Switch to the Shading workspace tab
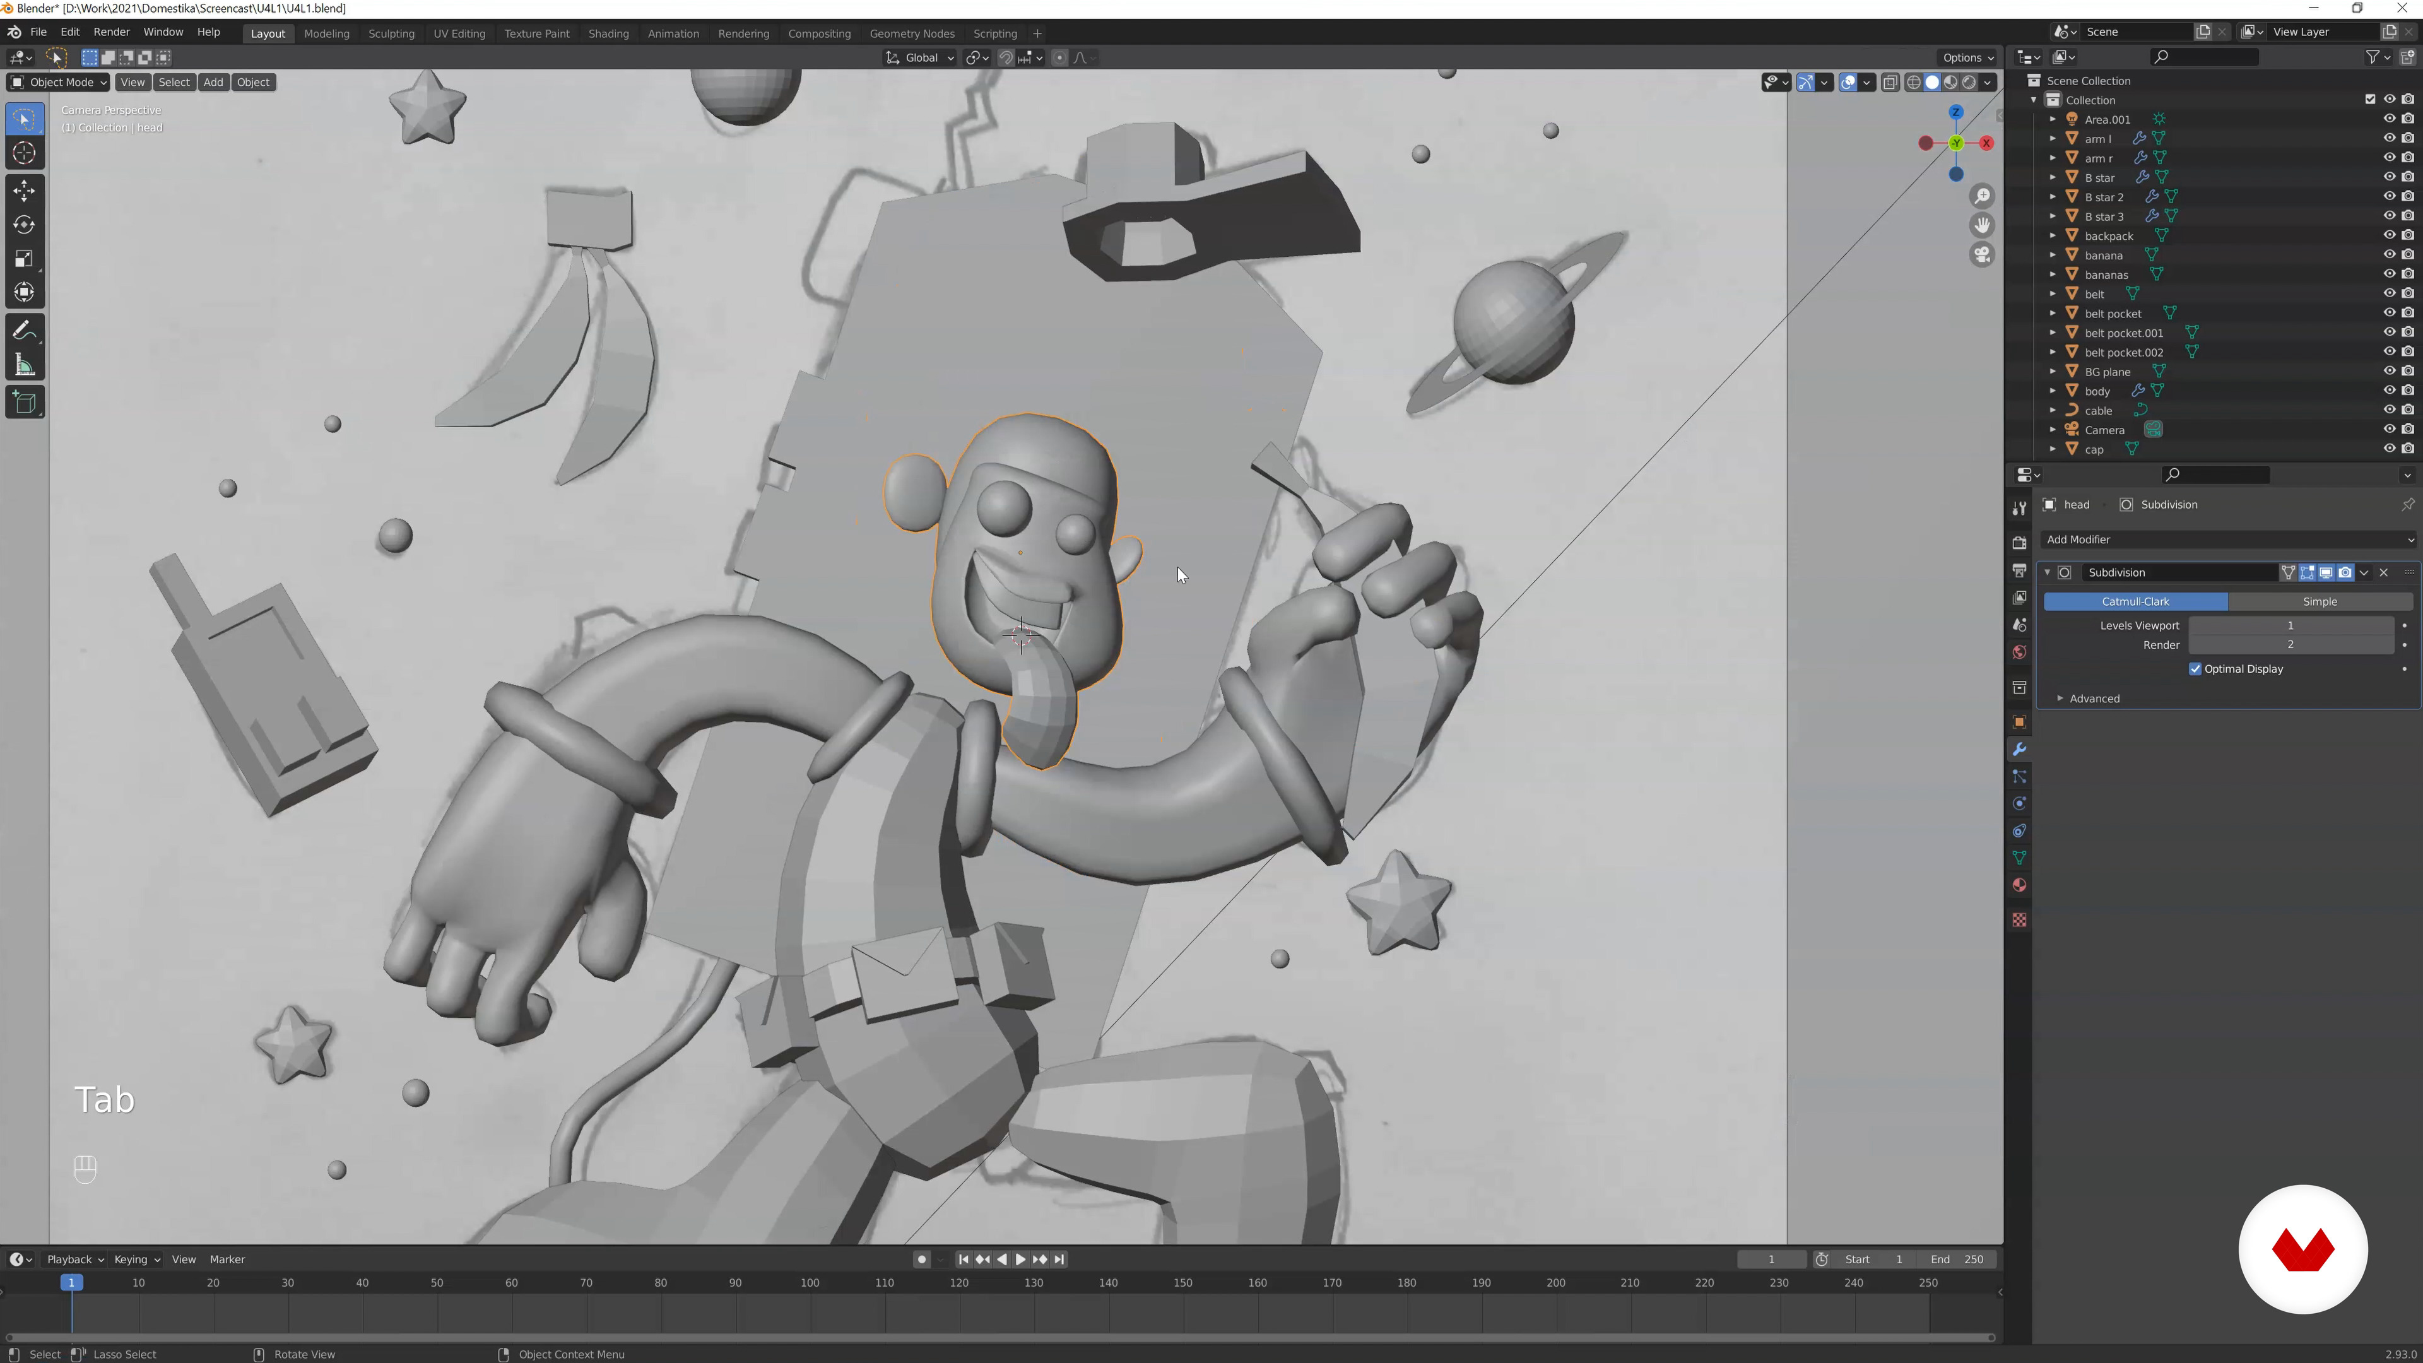Screen dimensions: 2423x1363 coord(608,33)
